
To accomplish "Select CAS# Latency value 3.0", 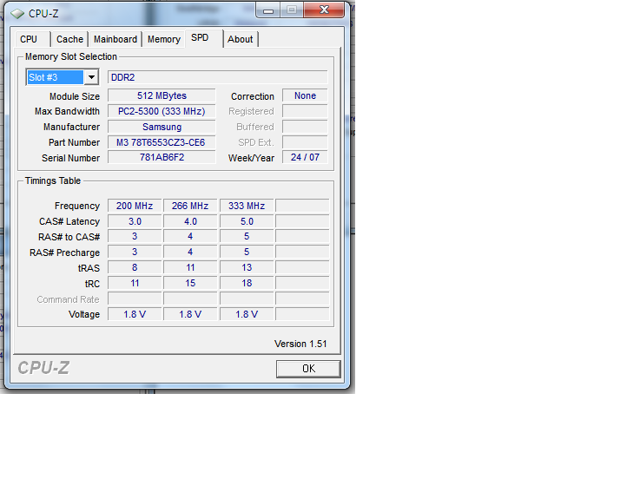I will [x=135, y=221].
